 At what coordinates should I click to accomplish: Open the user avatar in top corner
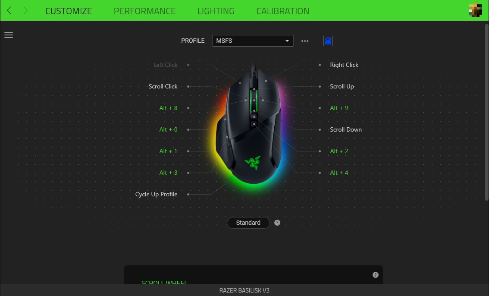click(475, 10)
